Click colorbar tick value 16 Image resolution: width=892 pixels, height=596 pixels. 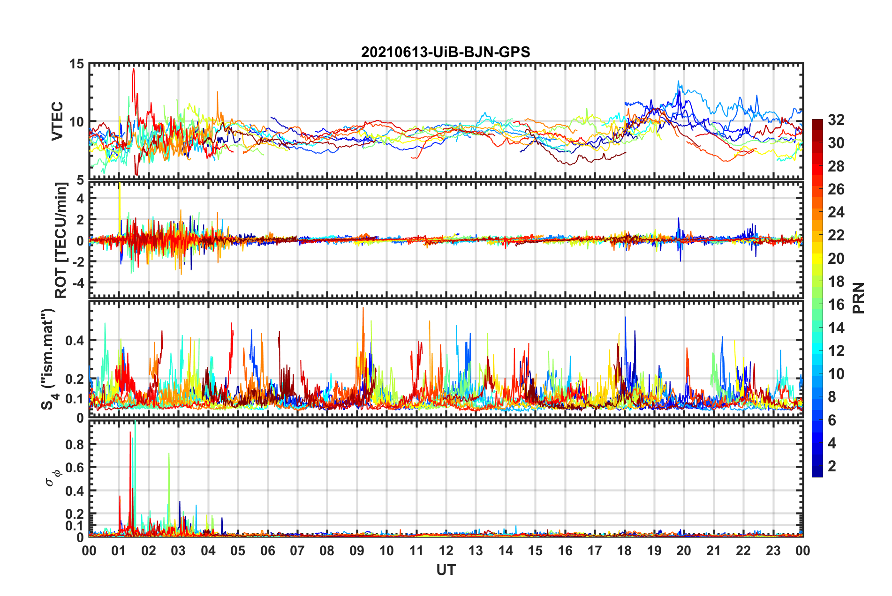pos(836,305)
